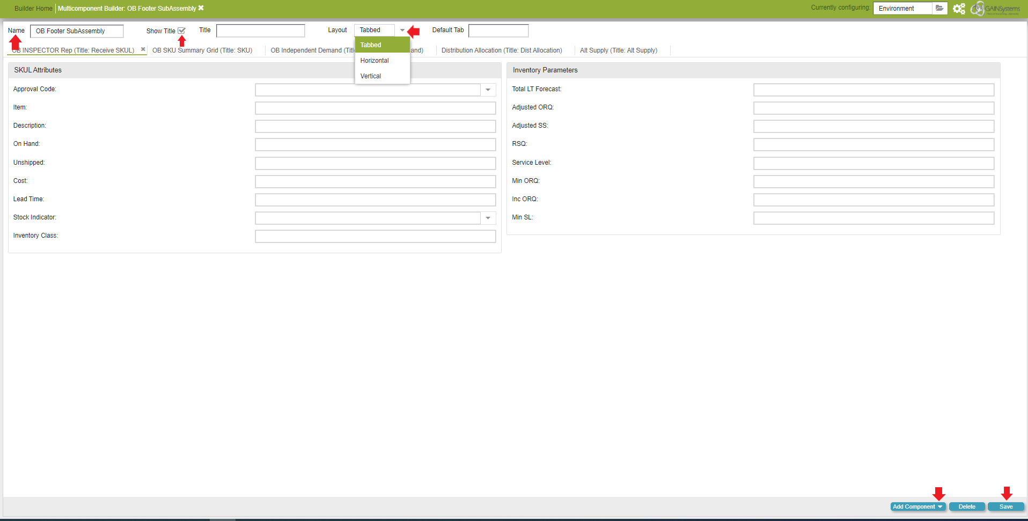
Task: Select the Vertical layout option
Action: click(371, 76)
